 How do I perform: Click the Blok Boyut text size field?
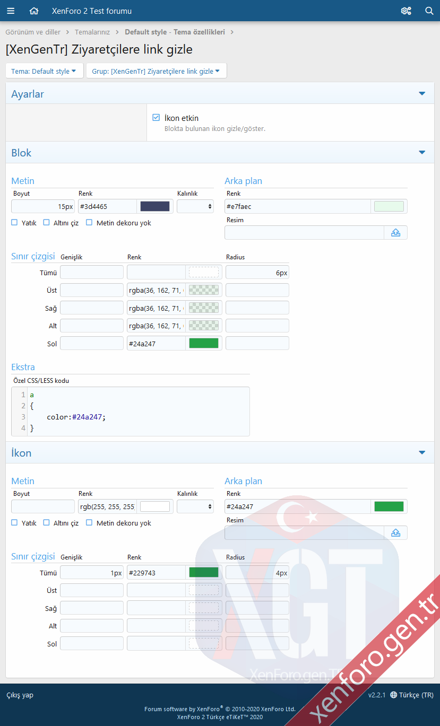pos(43,206)
